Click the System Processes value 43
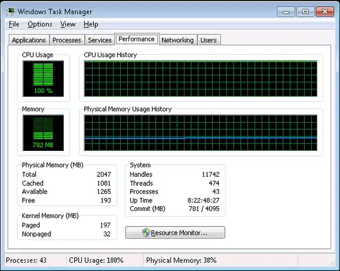This screenshot has width=340, height=271. [216, 192]
